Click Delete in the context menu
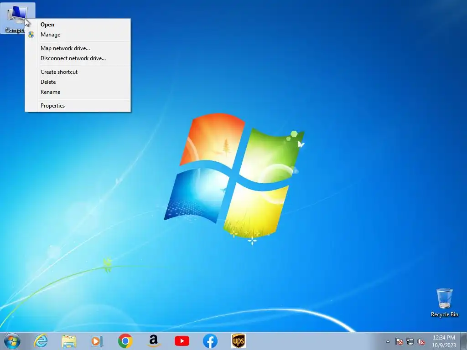467x350 pixels. (78, 82)
